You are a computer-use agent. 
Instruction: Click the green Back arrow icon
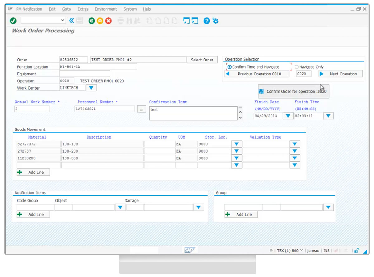click(91, 21)
